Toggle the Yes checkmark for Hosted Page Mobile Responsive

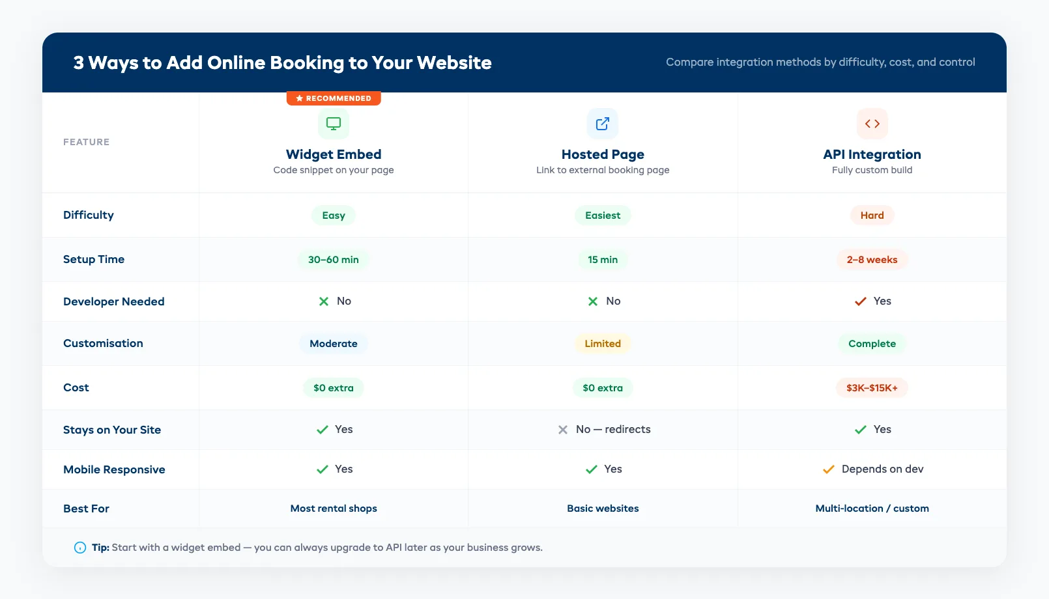(592, 469)
